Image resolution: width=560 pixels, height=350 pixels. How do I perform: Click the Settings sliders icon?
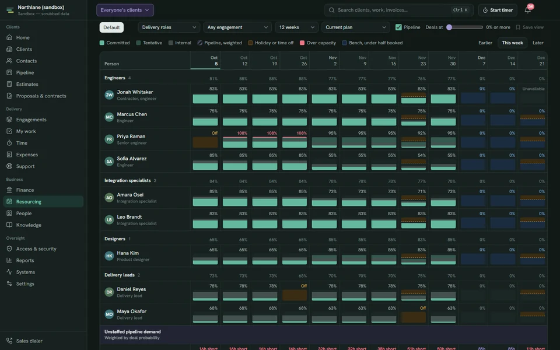tap(9, 283)
